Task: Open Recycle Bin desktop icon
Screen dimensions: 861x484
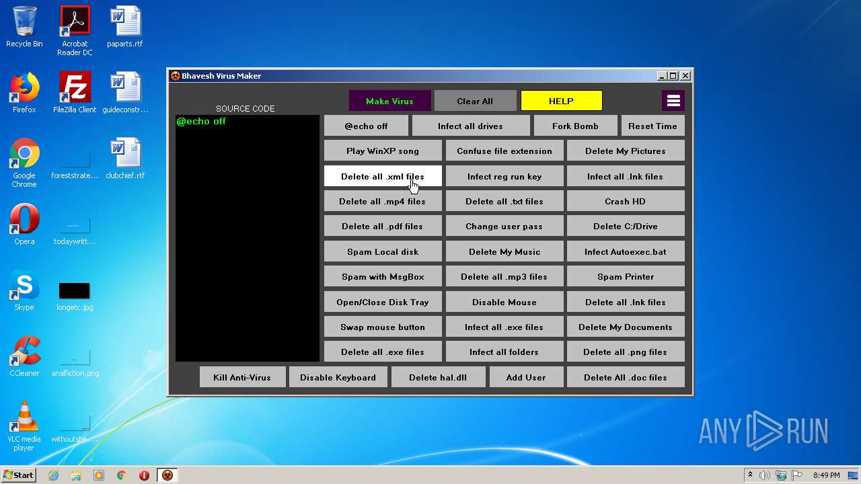Action: (x=24, y=27)
